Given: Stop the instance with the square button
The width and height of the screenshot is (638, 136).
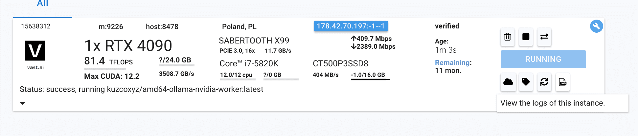Looking at the screenshot, I should click(526, 37).
